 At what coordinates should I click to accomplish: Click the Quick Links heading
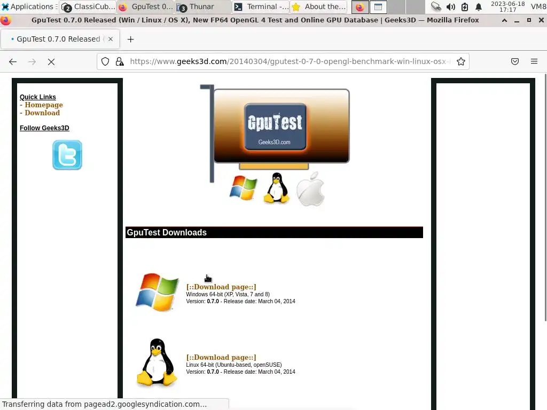38,97
